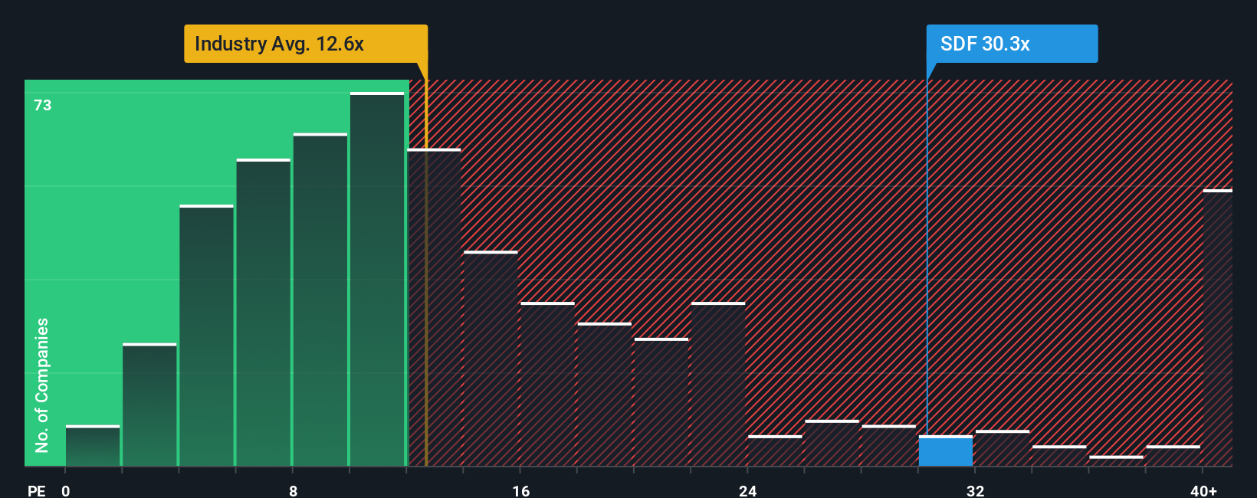Click the bar starting at PE 16

[547, 384]
